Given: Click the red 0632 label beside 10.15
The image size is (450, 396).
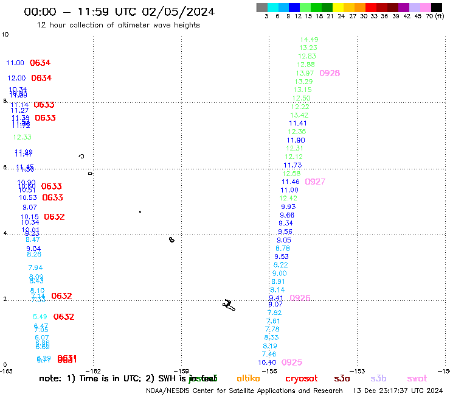Looking at the screenshot, I should (x=54, y=217).
